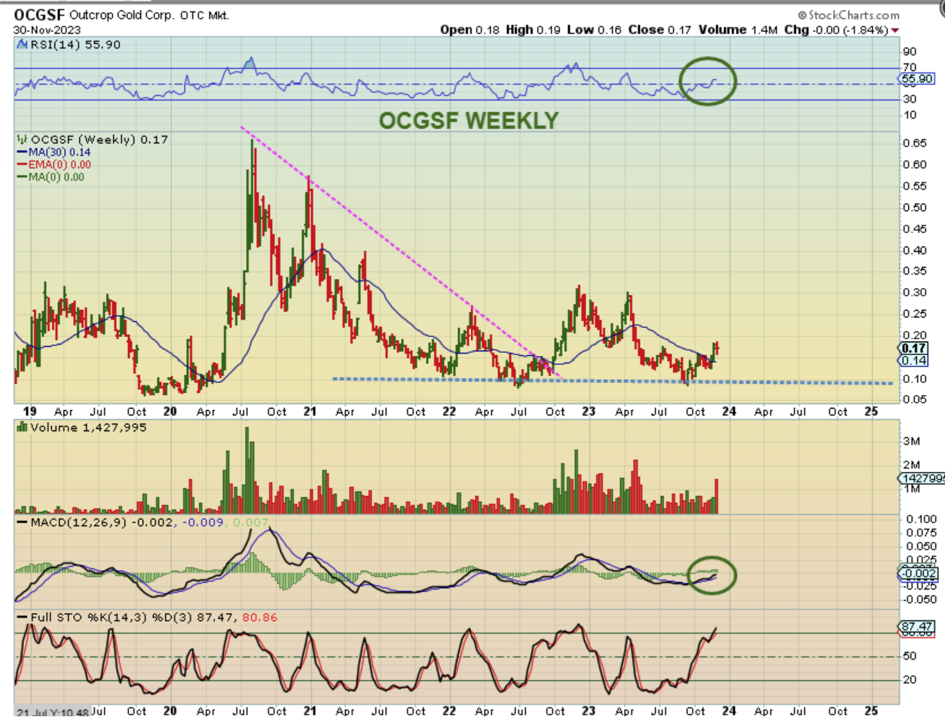
Task: Click the green MA(0) legend line marker
Action: pos(21,177)
